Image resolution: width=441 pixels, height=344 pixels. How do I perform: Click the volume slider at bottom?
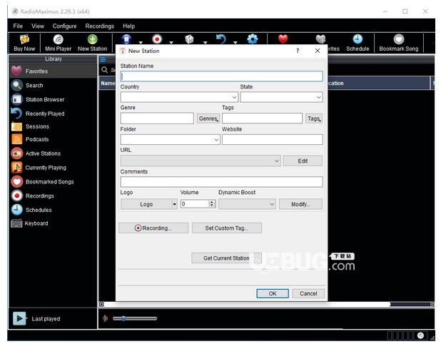[135, 318]
